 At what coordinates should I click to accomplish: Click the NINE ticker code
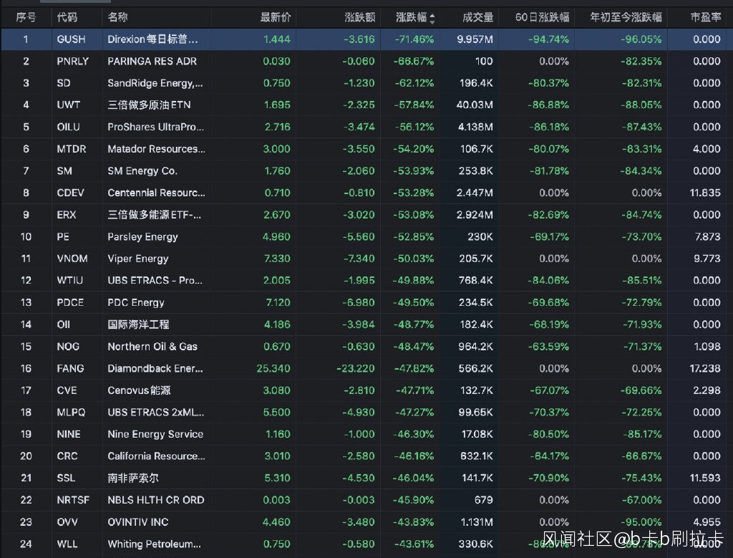[x=69, y=434]
